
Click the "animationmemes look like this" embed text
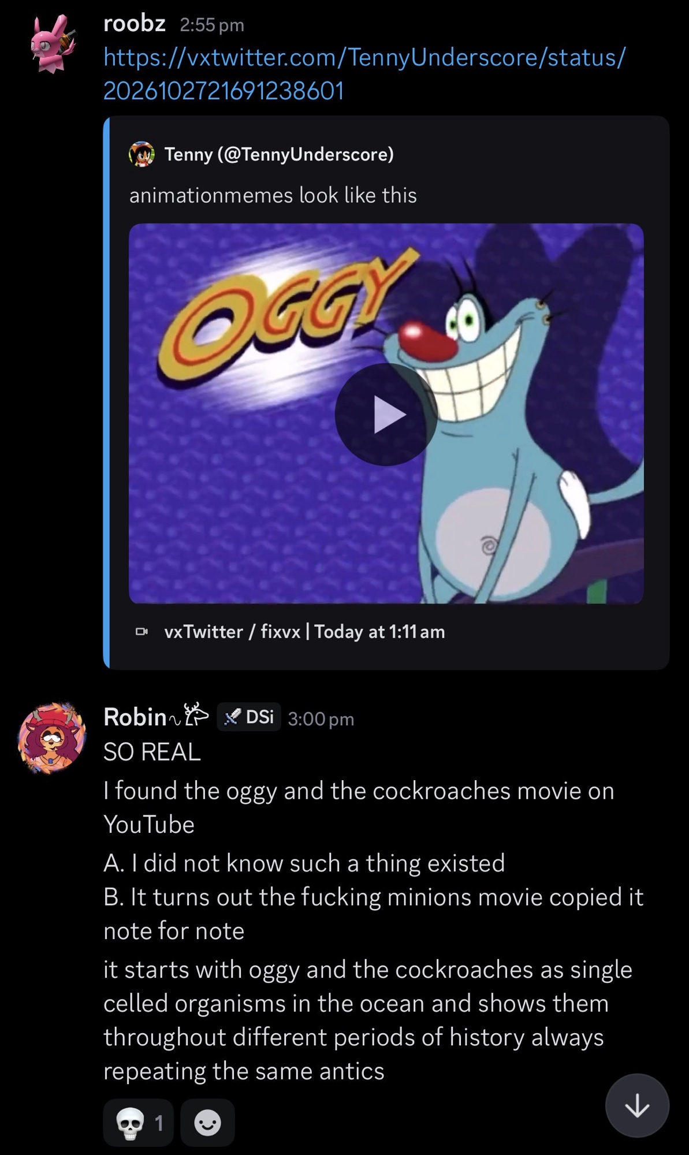pyautogui.click(x=273, y=195)
